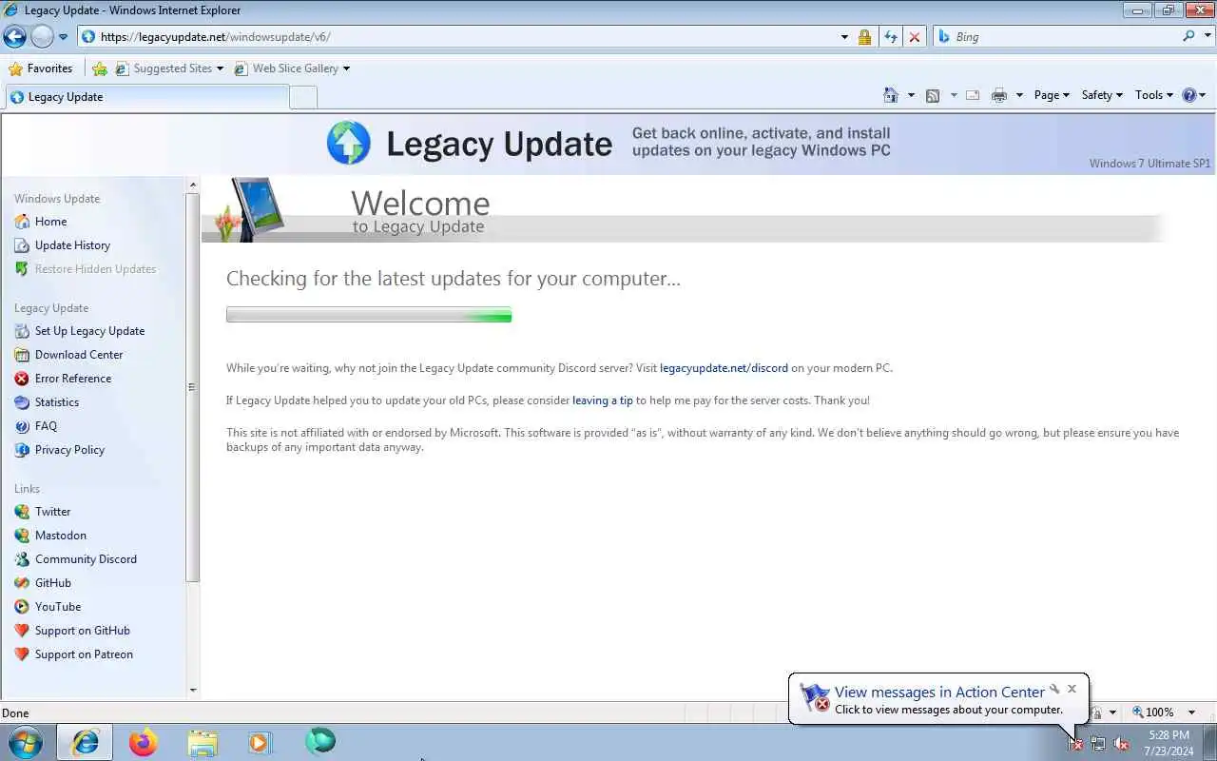Screen dimensions: 1217x761
Task: Click the Home page toolbar icon
Action: coord(891,95)
